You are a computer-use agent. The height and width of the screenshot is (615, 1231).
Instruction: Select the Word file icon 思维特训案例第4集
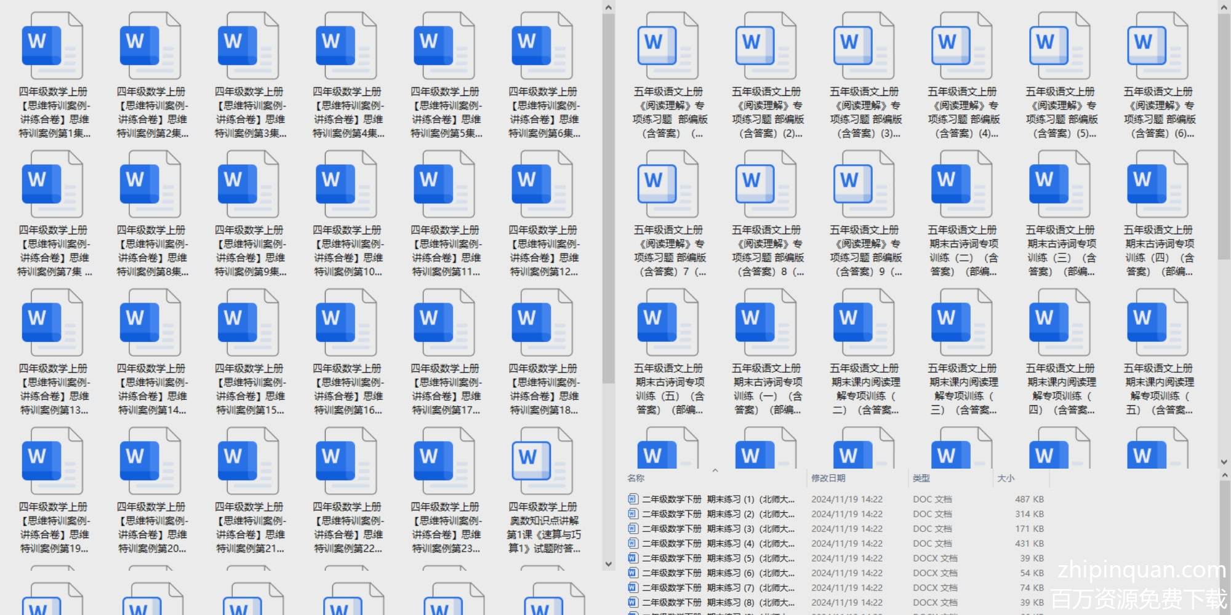[x=346, y=46]
